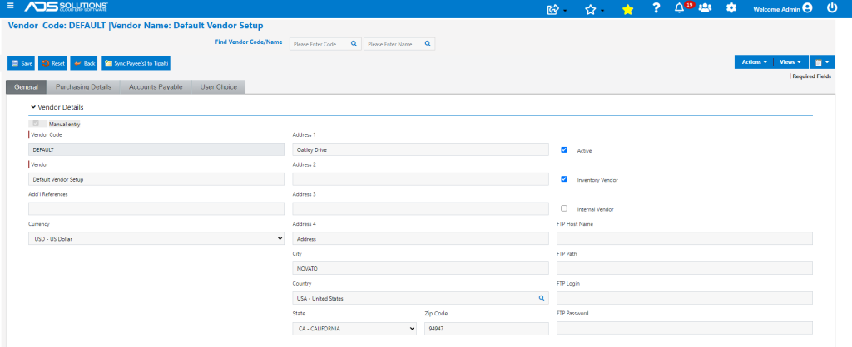Open the clipboard icon dropdown

tap(823, 62)
